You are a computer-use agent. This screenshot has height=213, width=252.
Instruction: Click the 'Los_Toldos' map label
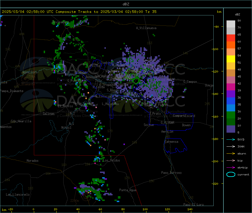[x=111, y=160]
